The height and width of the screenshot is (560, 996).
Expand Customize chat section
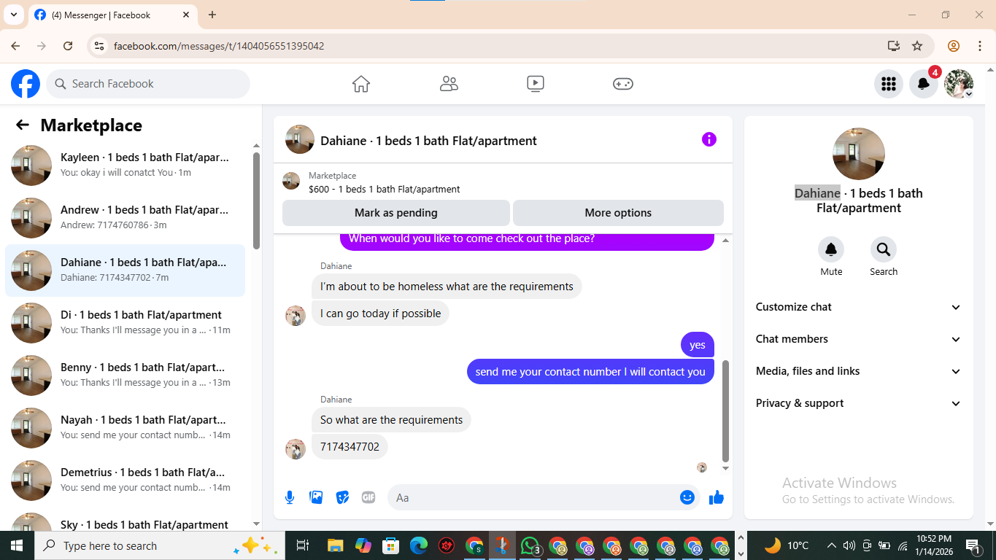click(859, 307)
